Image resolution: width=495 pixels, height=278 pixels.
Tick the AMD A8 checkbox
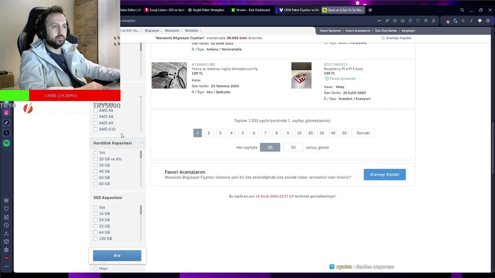(96, 117)
